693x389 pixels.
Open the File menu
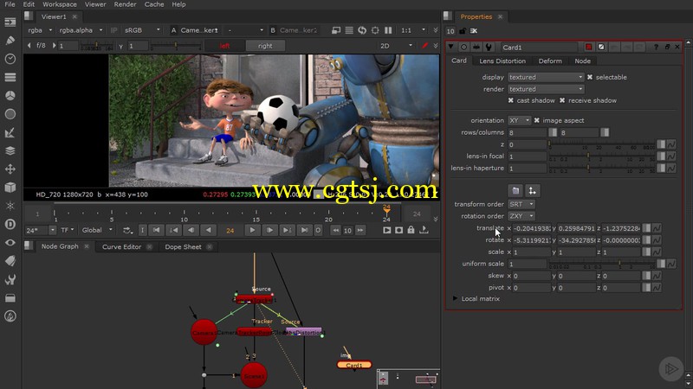coord(10,4)
